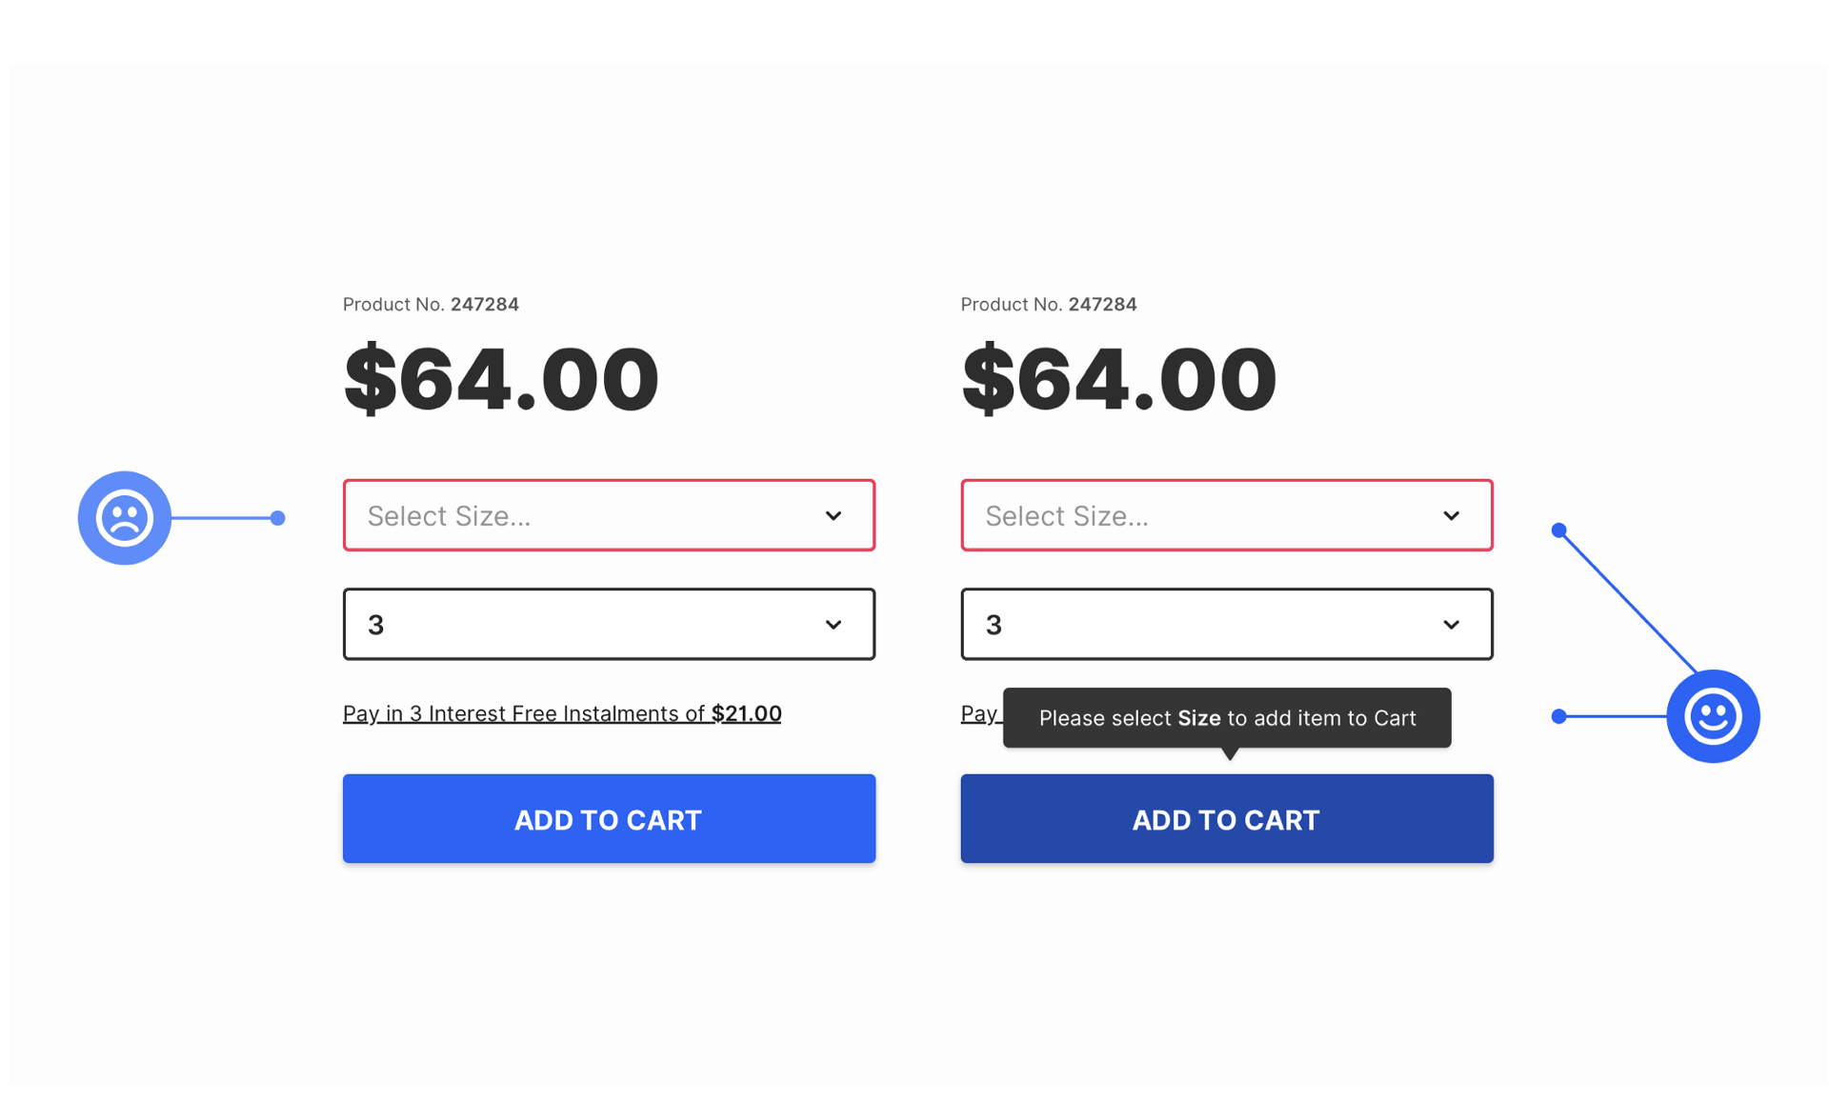Screen dimensions: 1848x1101
Task: Open the "Pay in 3 Interest Free Instalments" link
Action: [561, 713]
